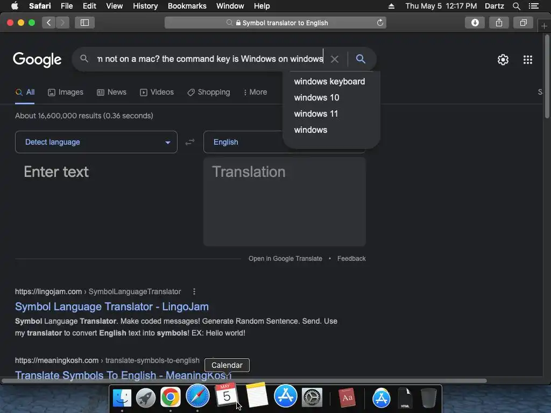
Task: Expand the More search filters
Action: tap(255, 92)
